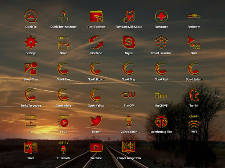Click the 'YouTube' label text
Image resolution: width=225 pixels, height=168 pixels.
[x=96, y=158]
